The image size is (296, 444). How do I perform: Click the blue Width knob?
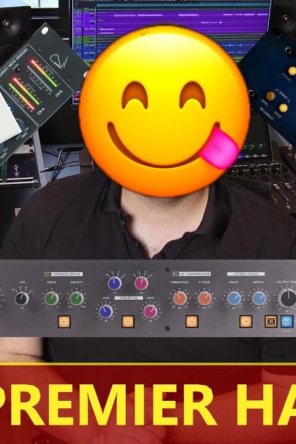pyautogui.click(x=259, y=298)
